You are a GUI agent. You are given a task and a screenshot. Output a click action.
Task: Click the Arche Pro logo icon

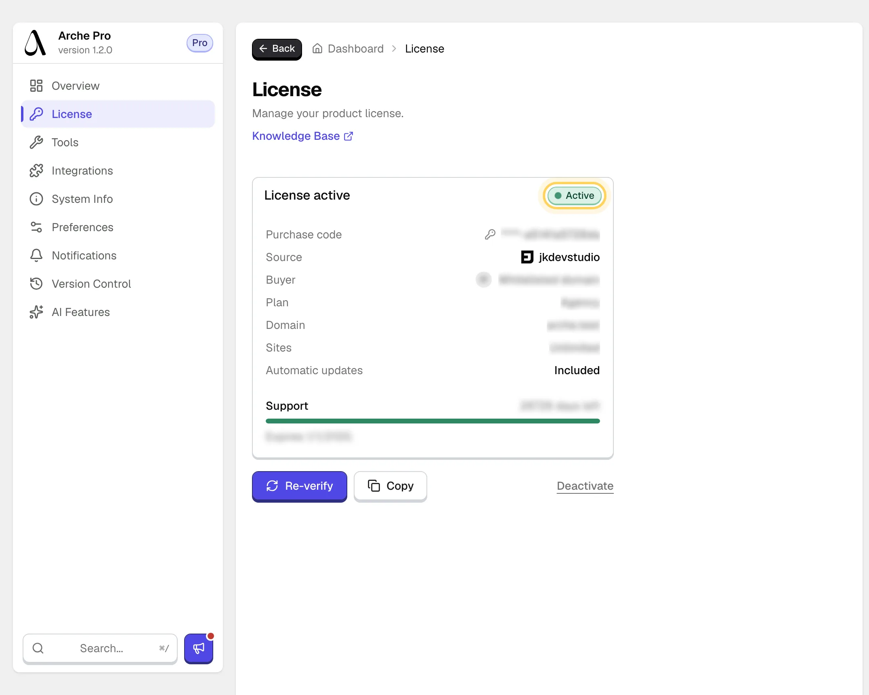(36, 43)
